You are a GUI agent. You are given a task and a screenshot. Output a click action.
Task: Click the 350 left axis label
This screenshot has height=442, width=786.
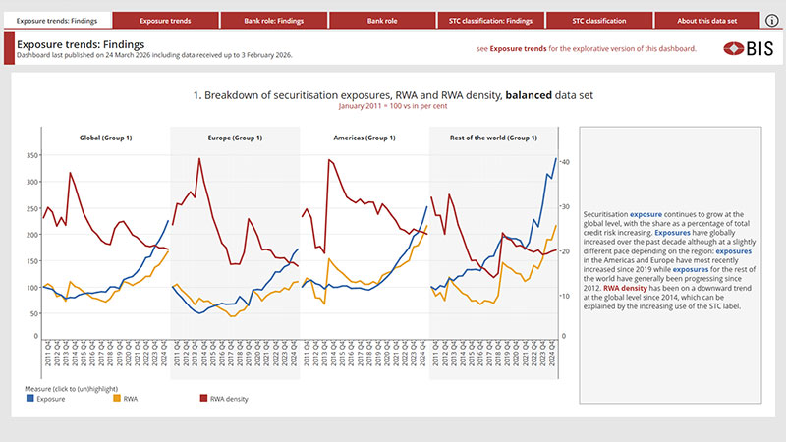32,156
